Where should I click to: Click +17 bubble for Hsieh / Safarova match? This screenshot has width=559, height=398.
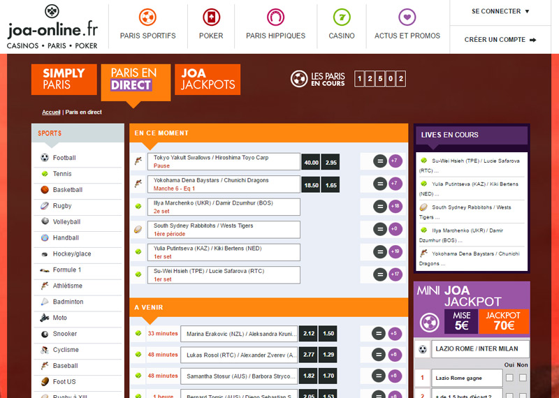(395, 274)
